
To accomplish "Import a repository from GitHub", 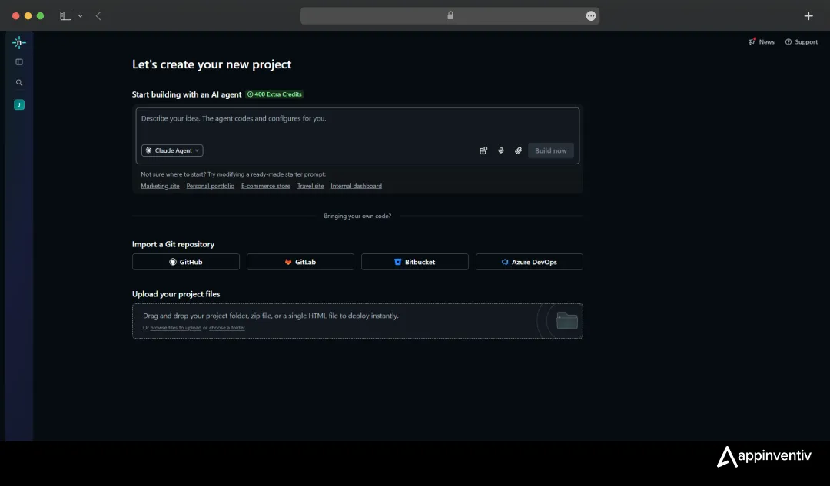I will [x=185, y=261].
